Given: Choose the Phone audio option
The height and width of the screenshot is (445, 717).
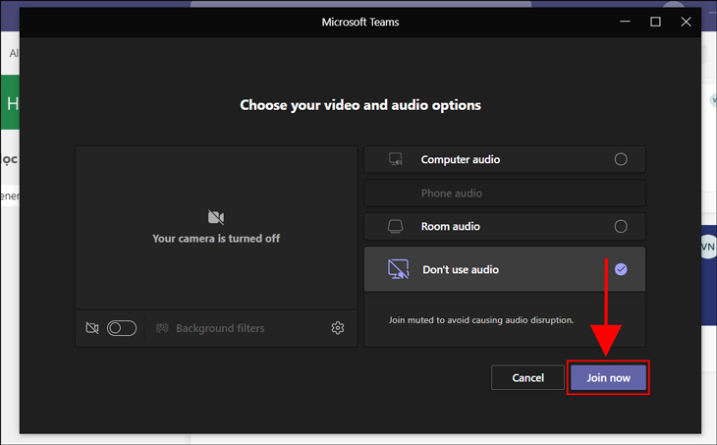Looking at the screenshot, I should (x=505, y=193).
